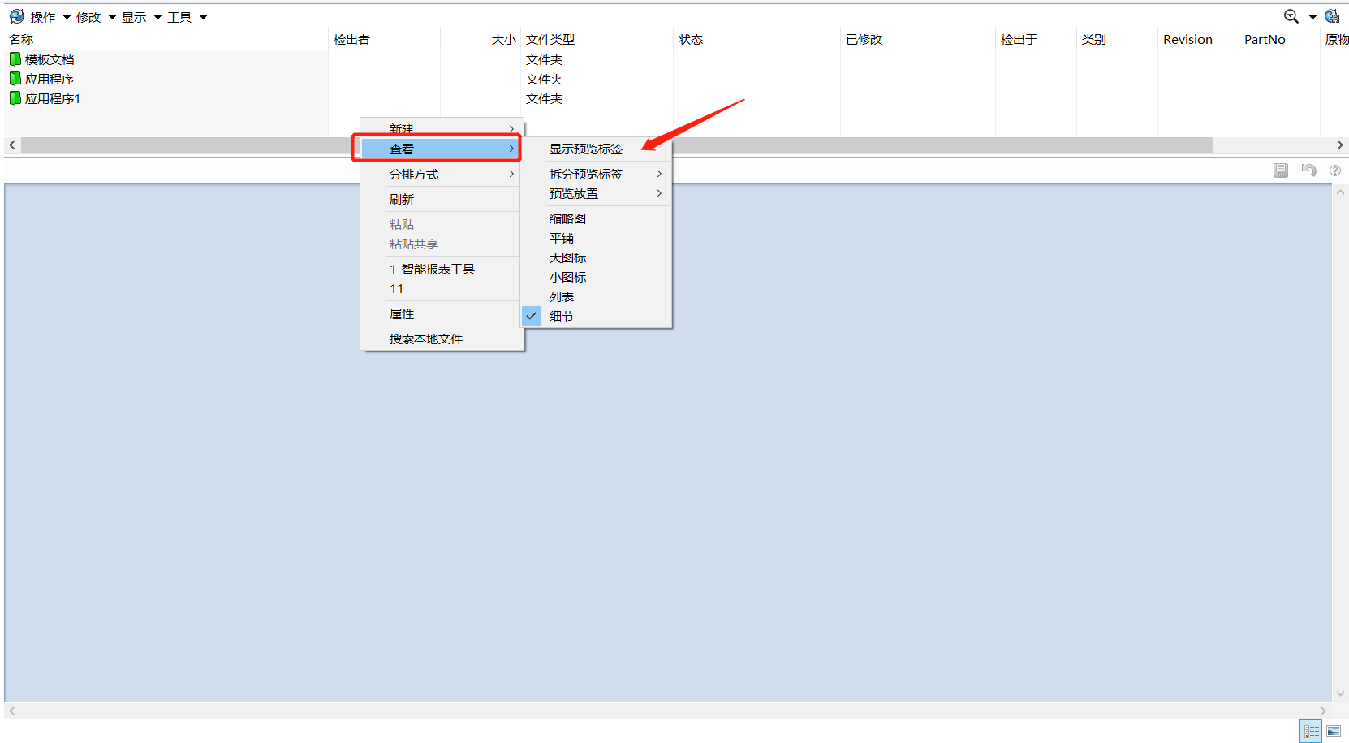Click the save icon on the toolbar
The width and height of the screenshot is (1349, 743).
tap(1281, 171)
